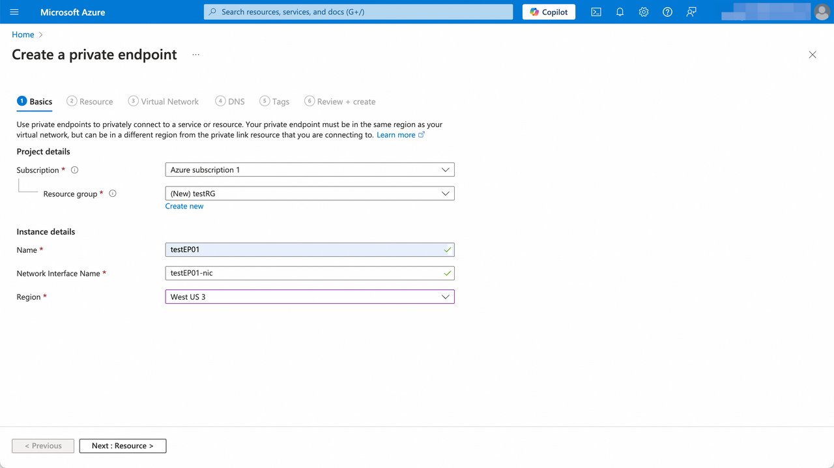Open the Notifications bell
The height and width of the screenshot is (468, 834).
pyautogui.click(x=620, y=12)
